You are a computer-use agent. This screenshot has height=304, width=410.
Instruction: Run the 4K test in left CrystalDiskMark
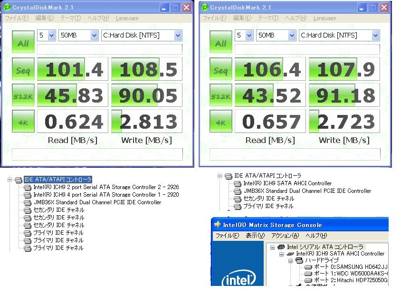23,121
